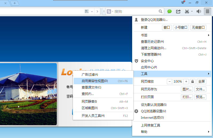
Task: Enable compatibility view (启用兼容性视图)
Action: (95, 81)
